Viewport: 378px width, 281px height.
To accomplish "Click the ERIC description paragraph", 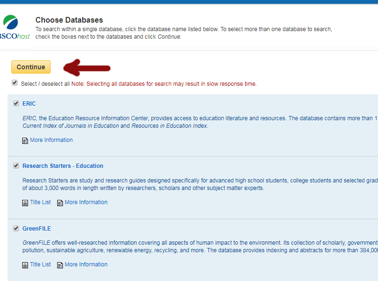I will click(200, 122).
